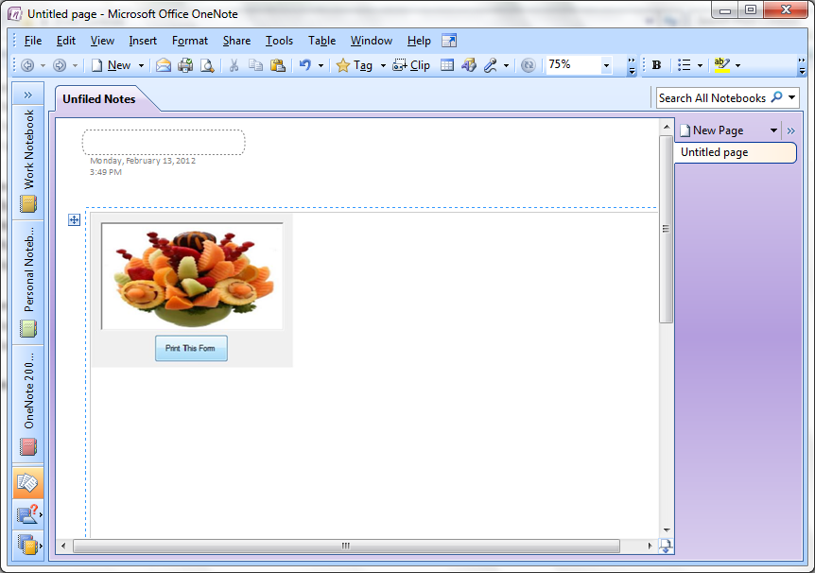Click the Unfiled Notes sidebar icon

pos(28,482)
